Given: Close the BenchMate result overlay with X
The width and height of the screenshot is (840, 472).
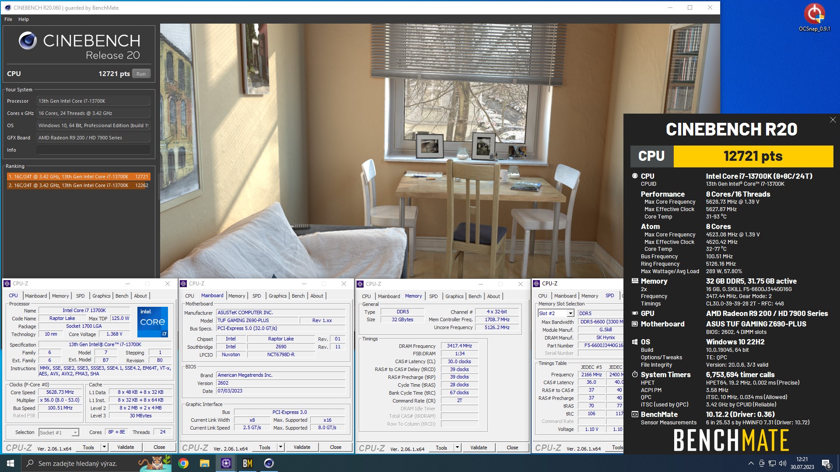Looking at the screenshot, I should 833,120.
